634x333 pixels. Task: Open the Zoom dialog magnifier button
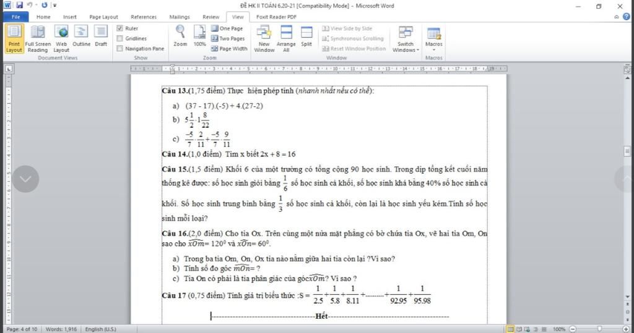[x=180, y=36]
